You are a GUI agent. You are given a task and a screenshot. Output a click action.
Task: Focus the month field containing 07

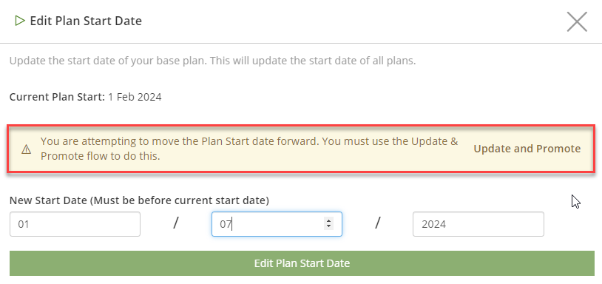(x=277, y=224)
